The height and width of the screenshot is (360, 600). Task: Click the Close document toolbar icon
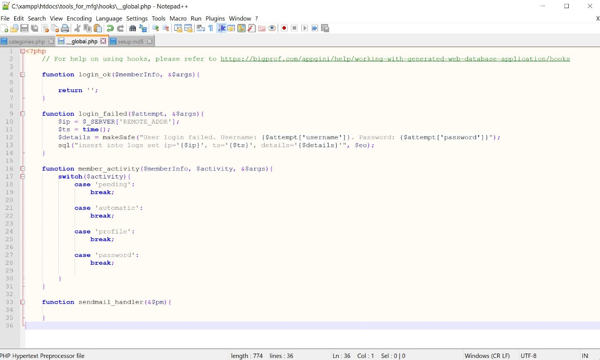tap(45, 28)
